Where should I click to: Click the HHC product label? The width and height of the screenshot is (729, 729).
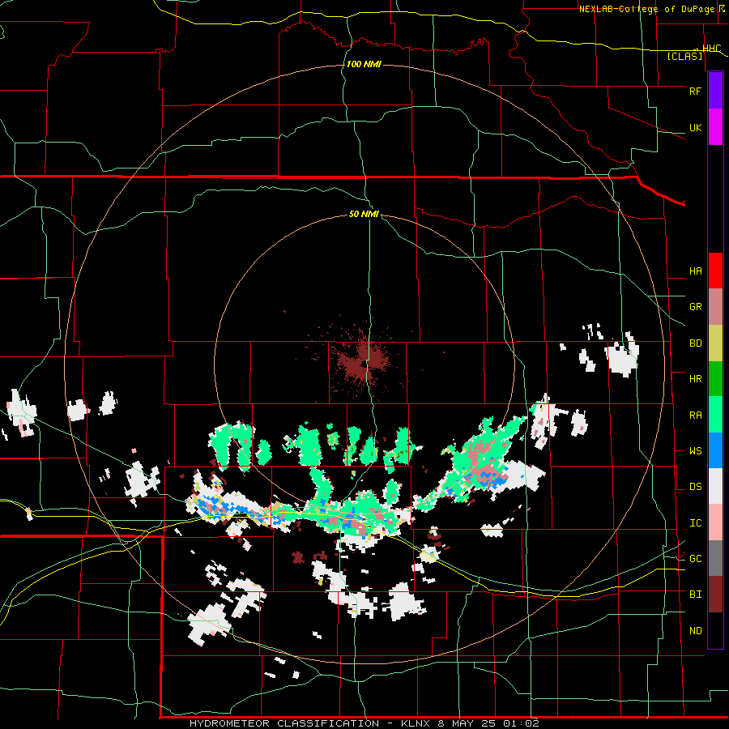712,49
